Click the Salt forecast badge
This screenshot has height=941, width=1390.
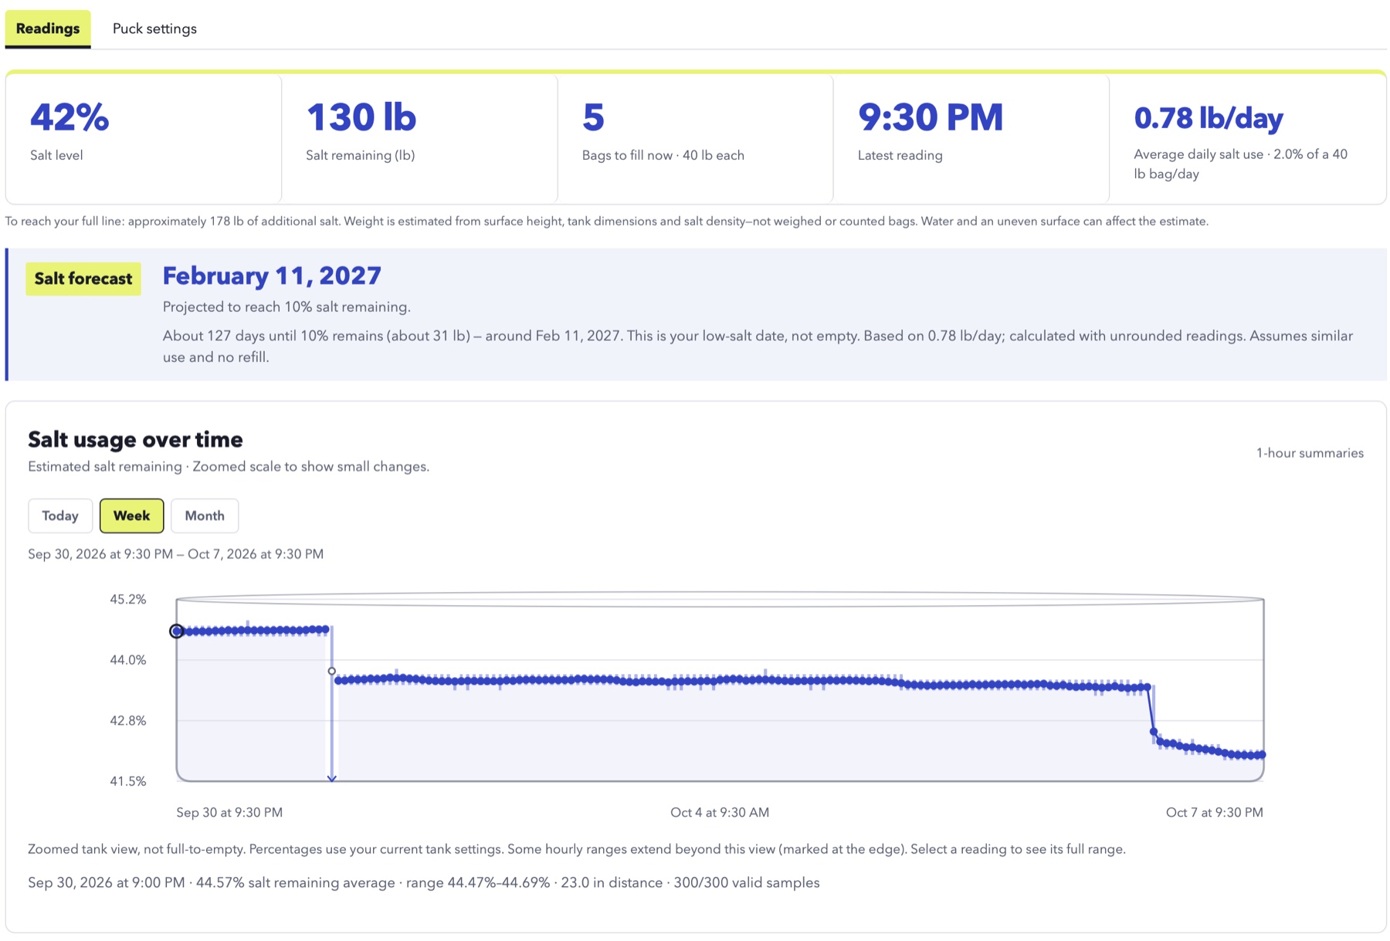pyautogui.click(x=83, y=279)
